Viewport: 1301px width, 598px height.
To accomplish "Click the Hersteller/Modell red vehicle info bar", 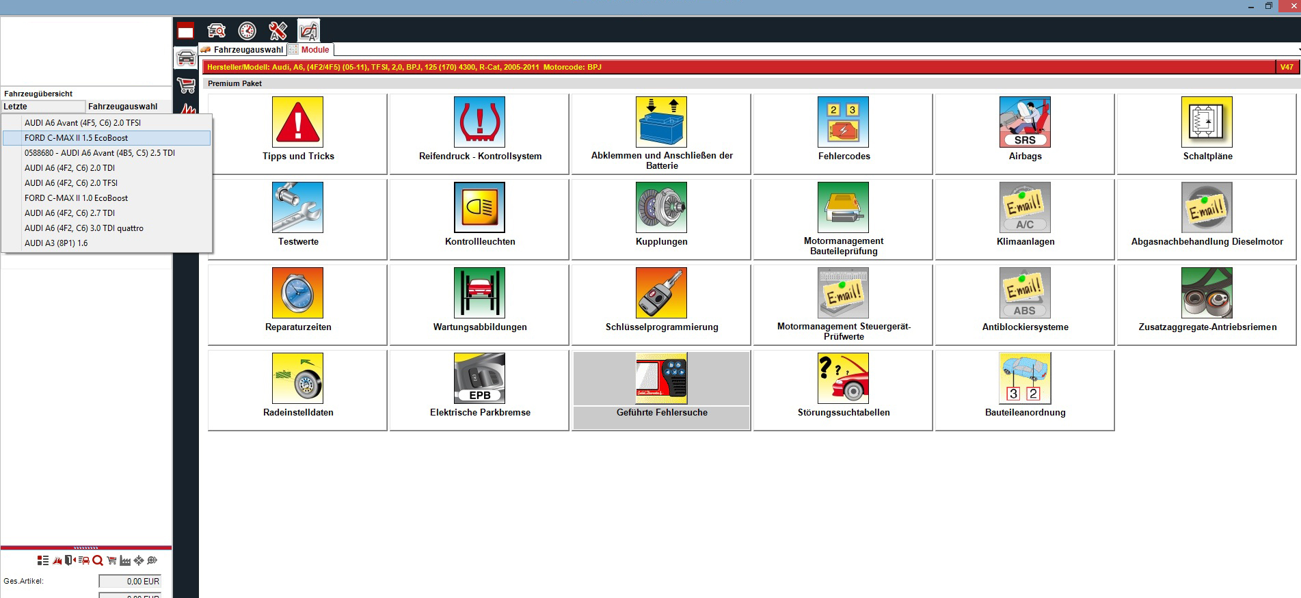I will click(738, 67).
